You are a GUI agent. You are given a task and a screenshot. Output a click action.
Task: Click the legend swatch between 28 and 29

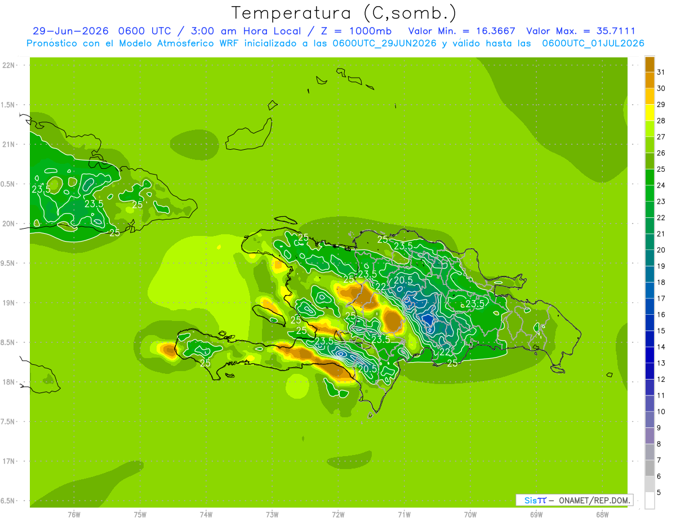pyautogui.click(x=650, y=113)
